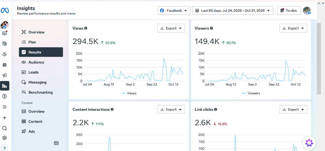Open the Benchmarking section

pyautogui.click(x=41, y=92)
